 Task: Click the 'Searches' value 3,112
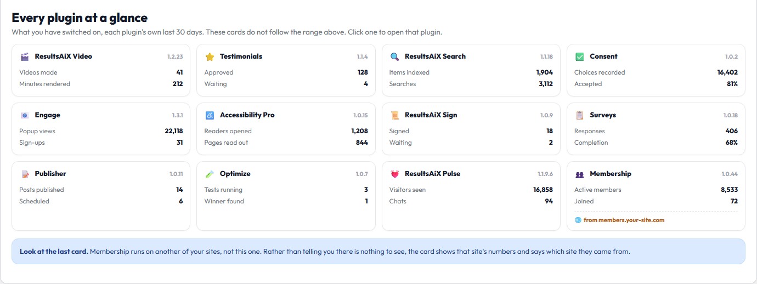[x=545, y=84]
